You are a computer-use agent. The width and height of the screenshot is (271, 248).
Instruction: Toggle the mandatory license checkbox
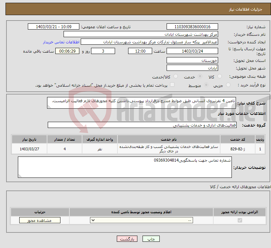tap(240, 220)
